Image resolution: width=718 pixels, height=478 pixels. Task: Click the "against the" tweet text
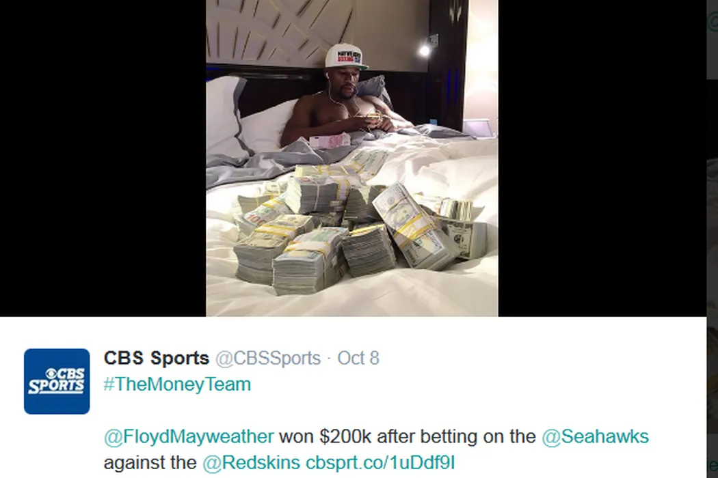tap(150, 463)
